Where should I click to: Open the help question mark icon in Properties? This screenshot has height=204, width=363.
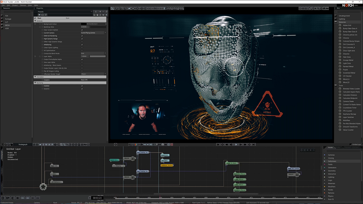106,15
